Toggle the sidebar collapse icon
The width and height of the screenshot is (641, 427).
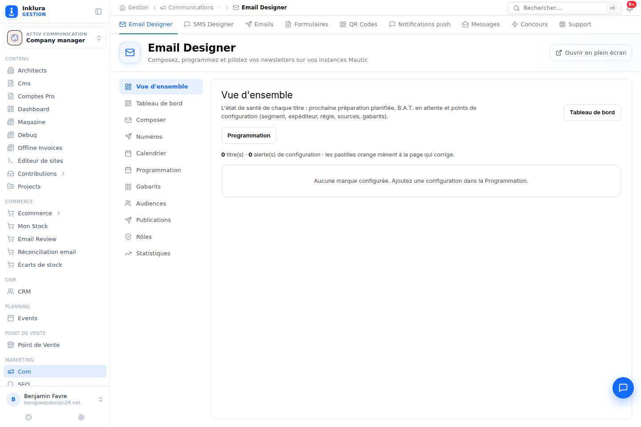tap(98, 12)
